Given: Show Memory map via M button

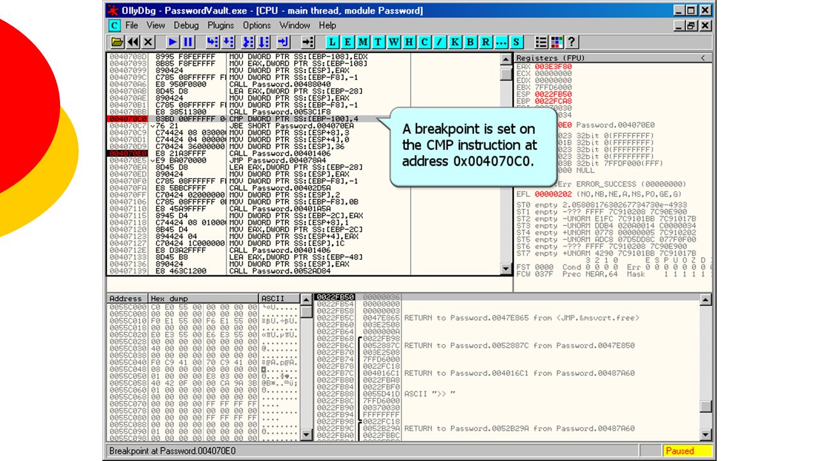Looking at the screenshot, I should (363, 42).
